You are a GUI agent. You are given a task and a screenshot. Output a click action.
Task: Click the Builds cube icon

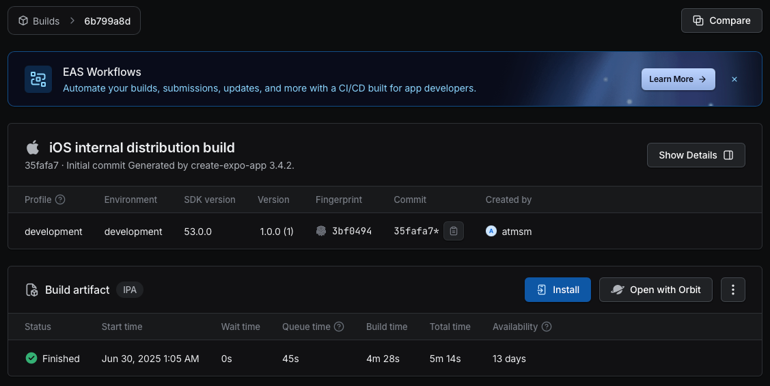23,20
